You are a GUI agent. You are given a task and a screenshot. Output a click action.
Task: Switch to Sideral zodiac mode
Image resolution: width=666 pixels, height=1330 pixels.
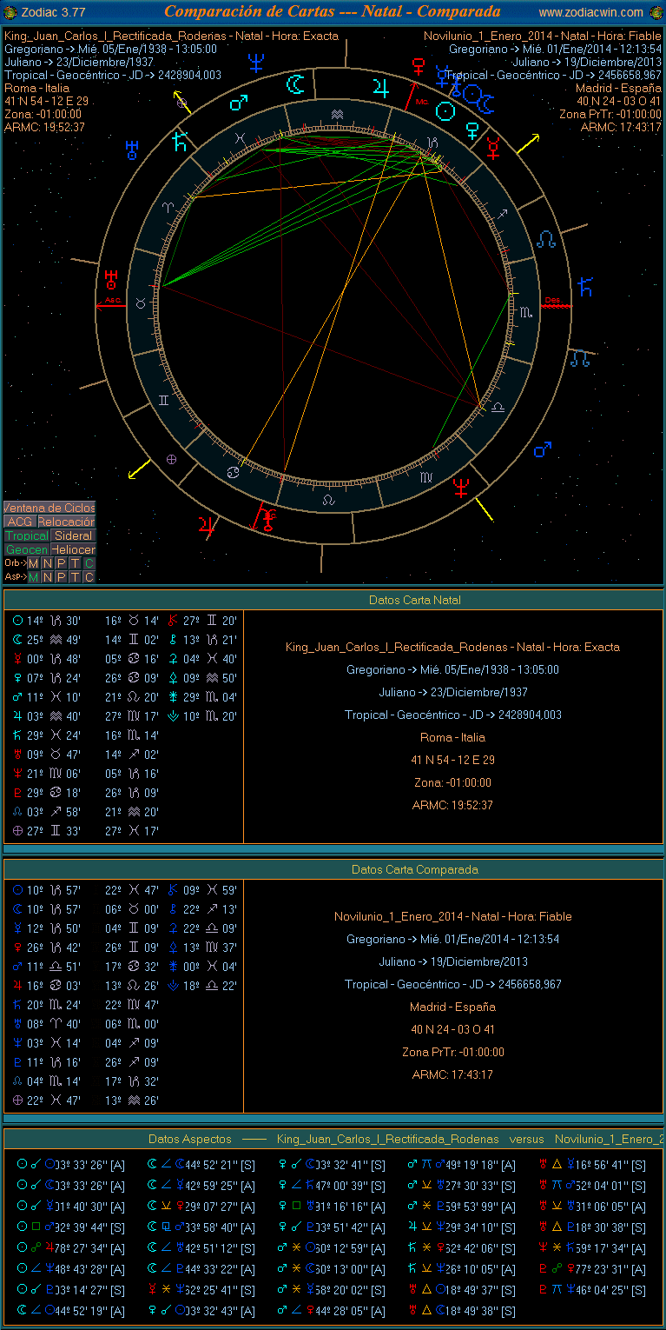(x=73, y=536)
